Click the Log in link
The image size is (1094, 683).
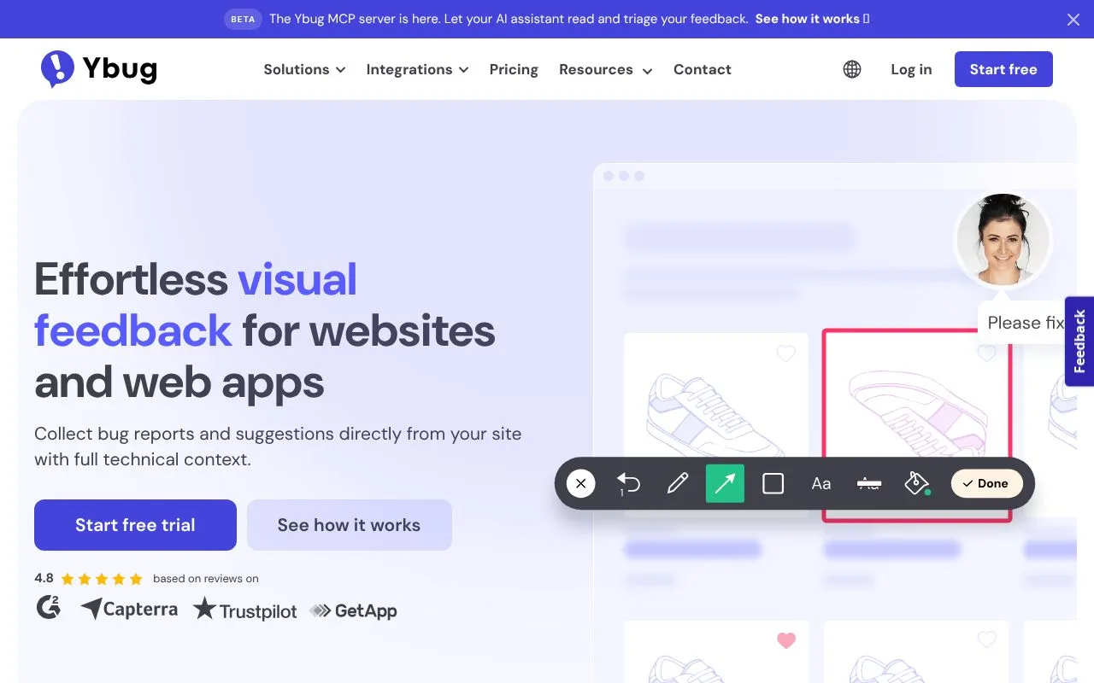pyautogui.click(x=911, y=70)
